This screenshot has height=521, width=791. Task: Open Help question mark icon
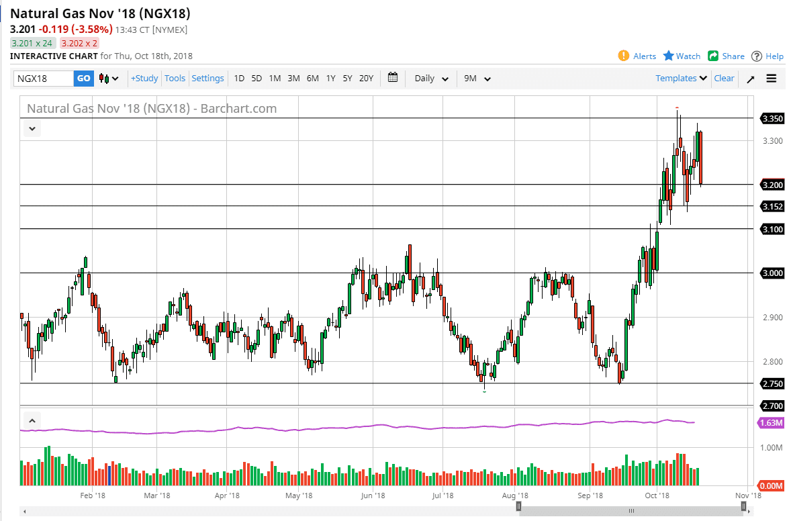[x=757, y=56]
